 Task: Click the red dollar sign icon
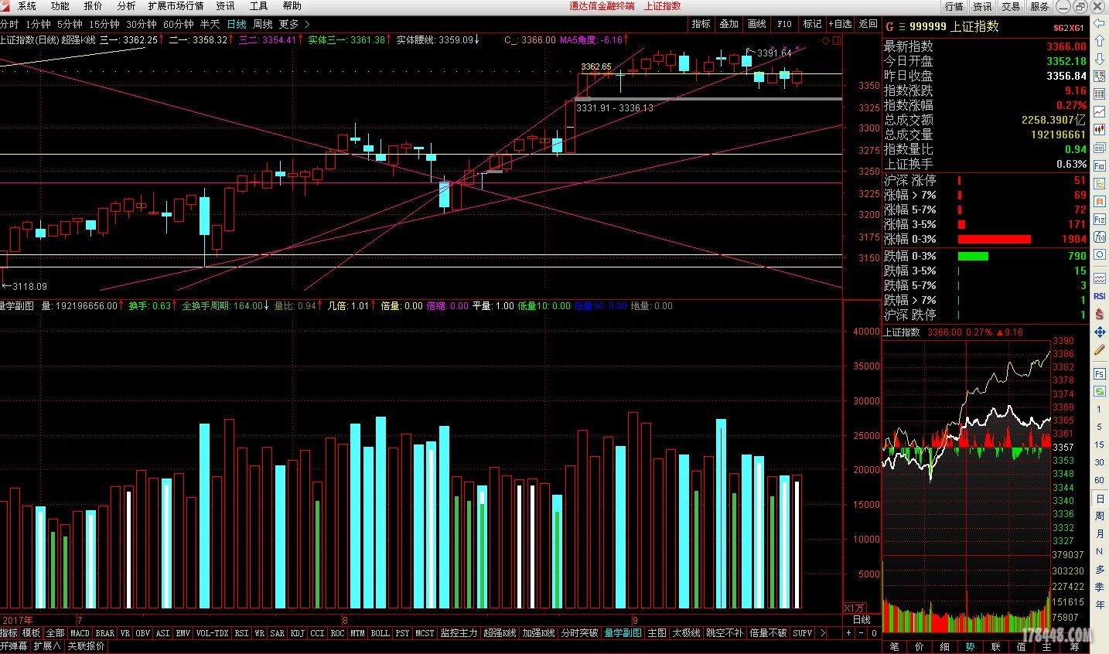1099,314
